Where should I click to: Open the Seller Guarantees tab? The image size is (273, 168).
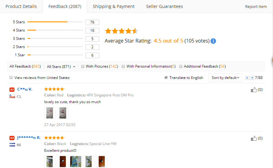[165, 6]
